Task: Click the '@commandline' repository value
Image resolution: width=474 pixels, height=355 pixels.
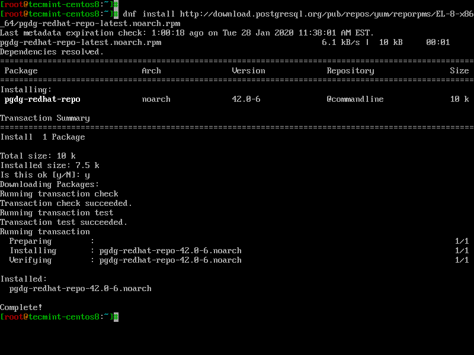Action: click(355, 99)
